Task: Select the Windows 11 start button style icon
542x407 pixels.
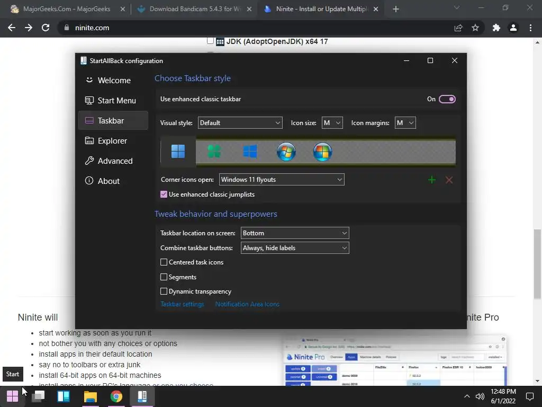Action: point(178,152)
